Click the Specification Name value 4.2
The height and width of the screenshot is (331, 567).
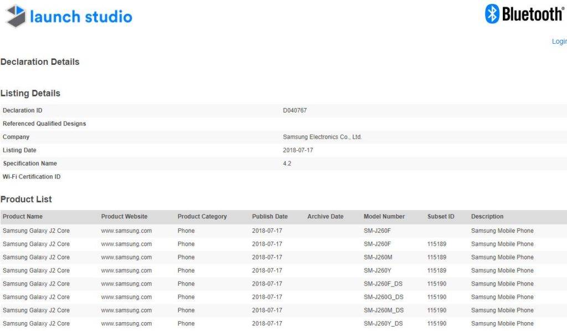(x=287, y=164)
